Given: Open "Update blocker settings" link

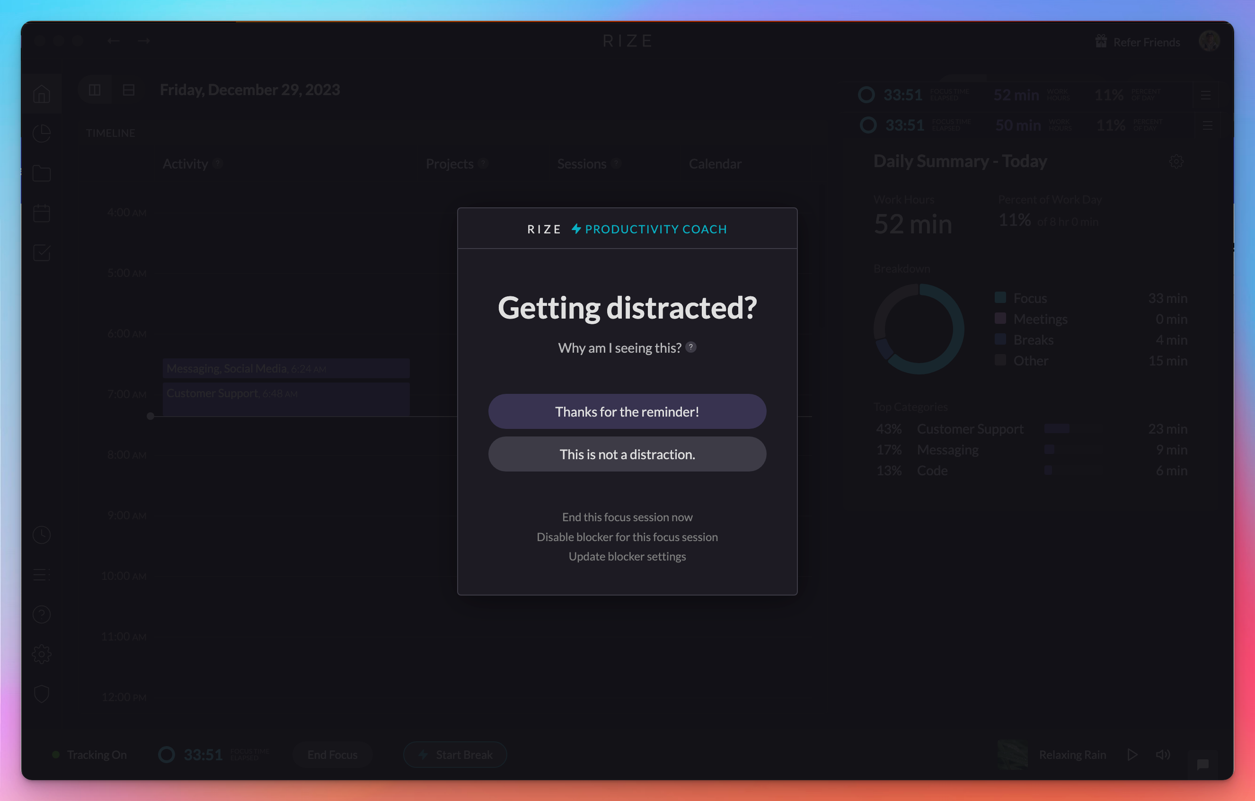Looking at the screenshot, I should pos(627,556).
